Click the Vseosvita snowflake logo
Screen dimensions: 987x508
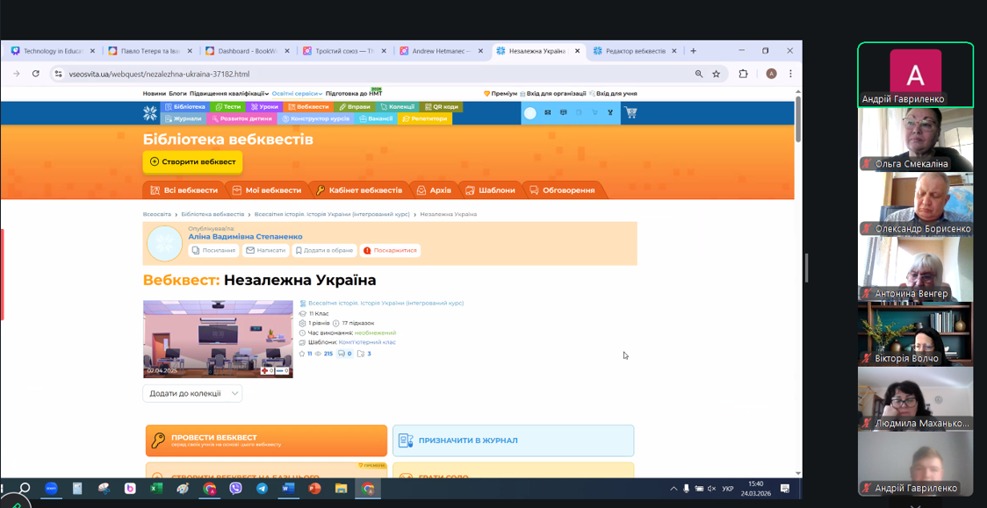pyautogui.click(x=150, y=113)
